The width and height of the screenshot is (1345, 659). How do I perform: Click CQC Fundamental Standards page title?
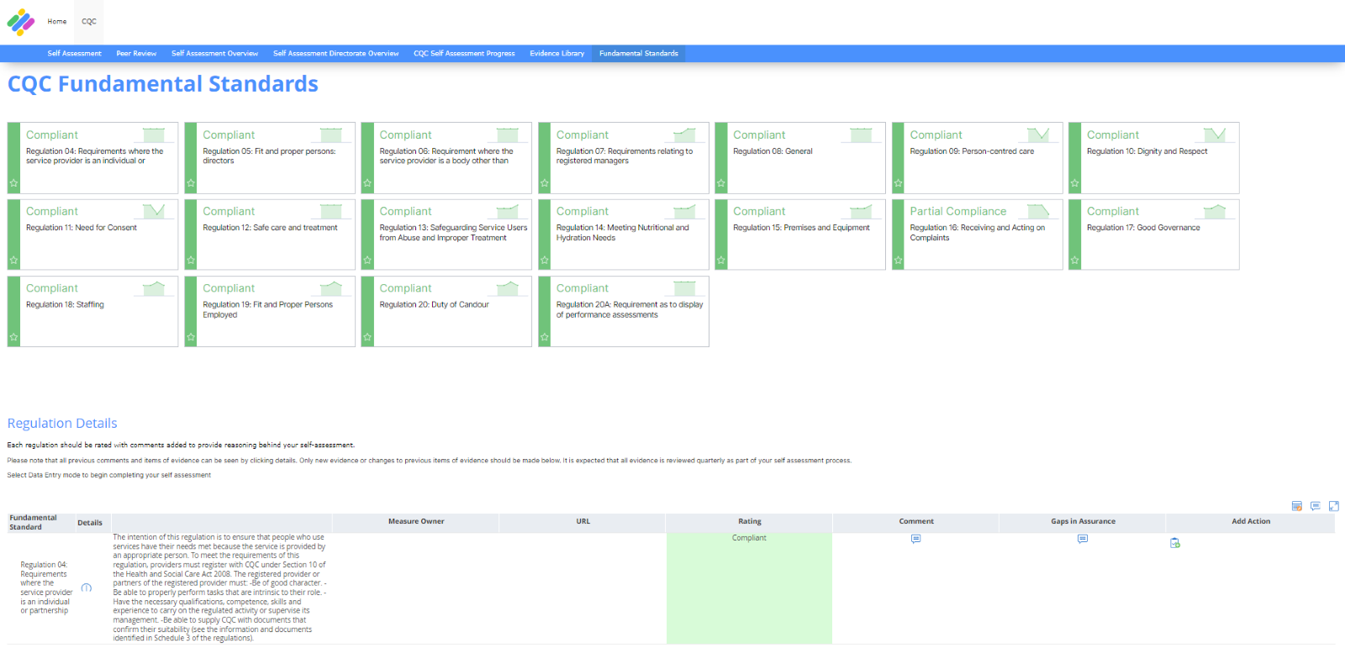click(163, 84)
